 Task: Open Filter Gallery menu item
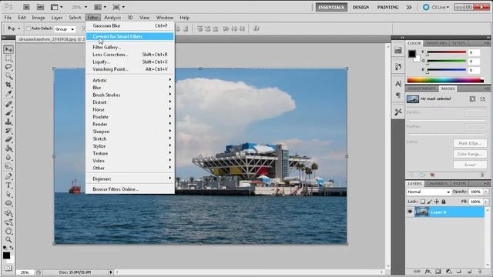point(130,47)
